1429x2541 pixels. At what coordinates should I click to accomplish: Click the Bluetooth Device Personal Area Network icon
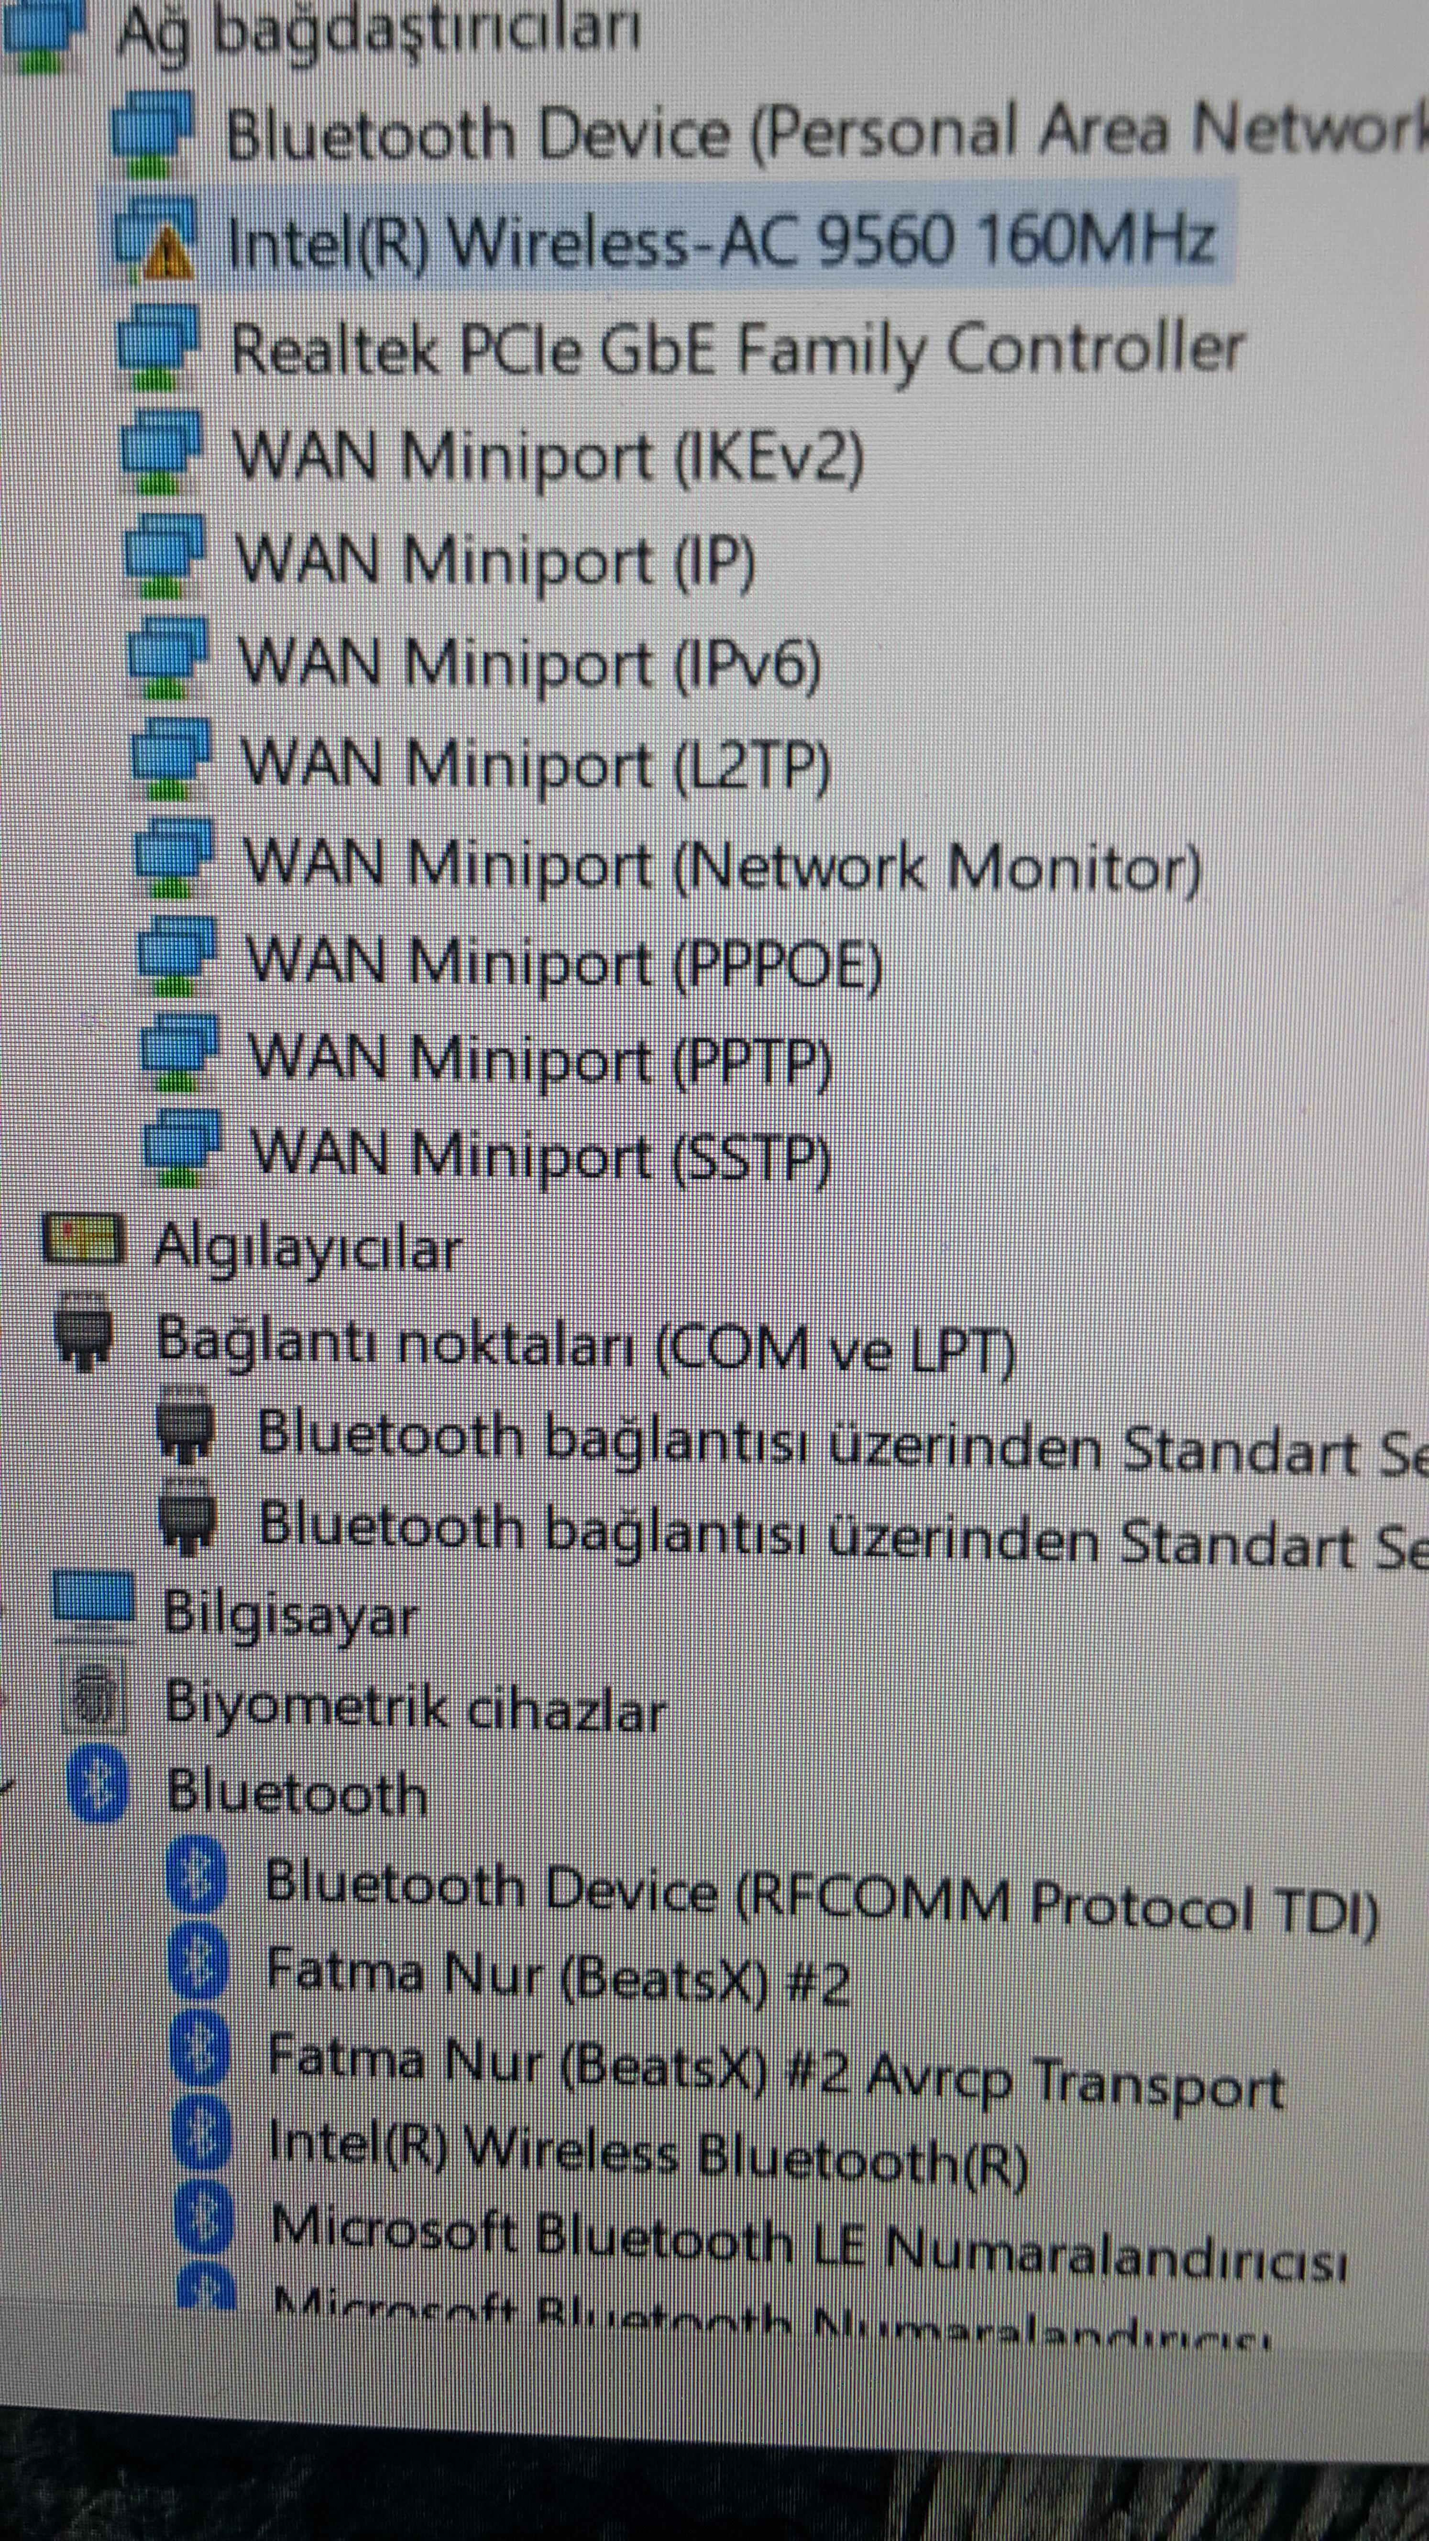(x=151, y=129)
